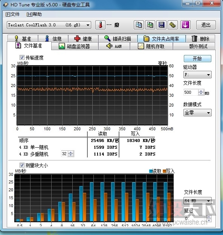Expand the 数据模式 全零 dropdown
223x235 pixels.
pos(208,113)
